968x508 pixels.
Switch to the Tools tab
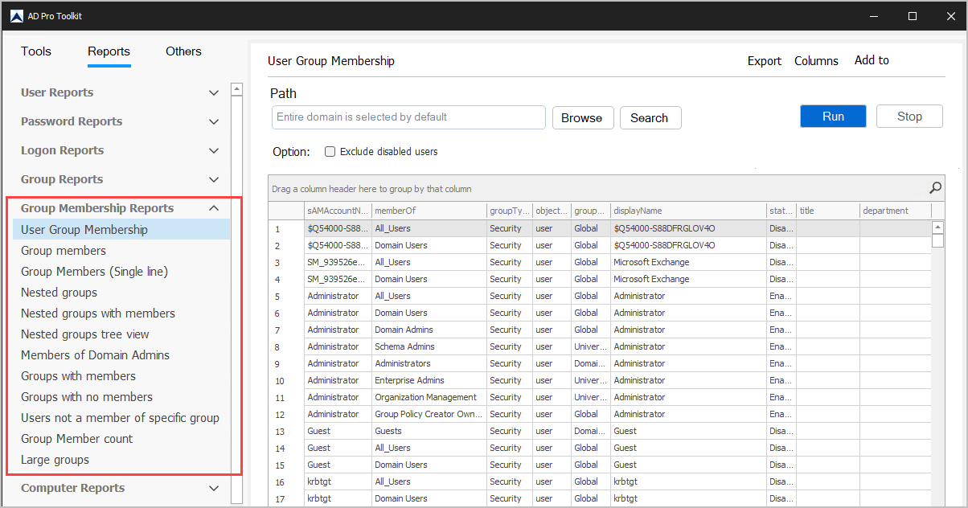36,51
